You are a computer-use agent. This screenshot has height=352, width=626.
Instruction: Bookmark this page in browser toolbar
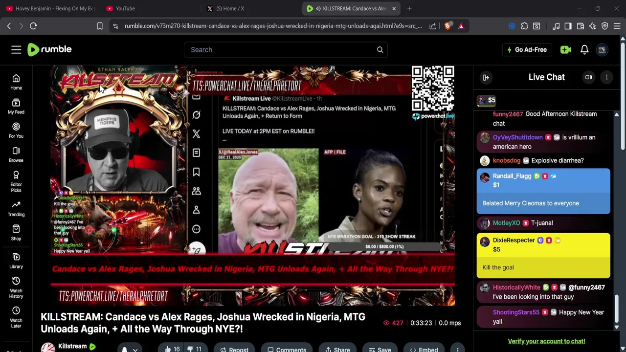pyautogui.click(x=100, y=26)
